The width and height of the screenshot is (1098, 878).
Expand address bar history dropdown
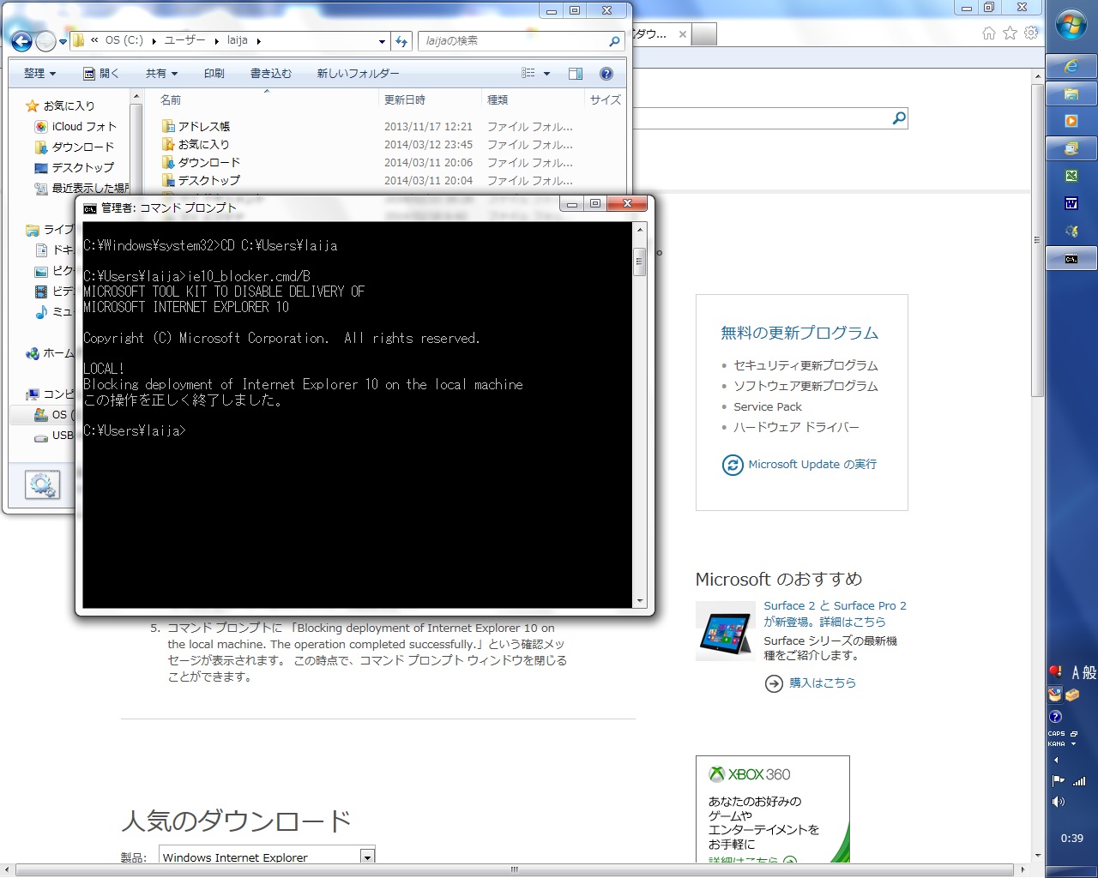(382, 41)
